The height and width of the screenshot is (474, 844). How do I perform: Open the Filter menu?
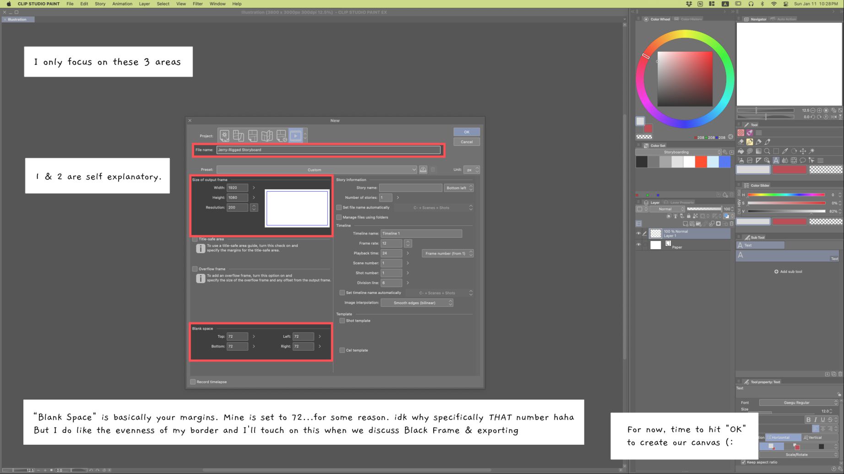198,4
